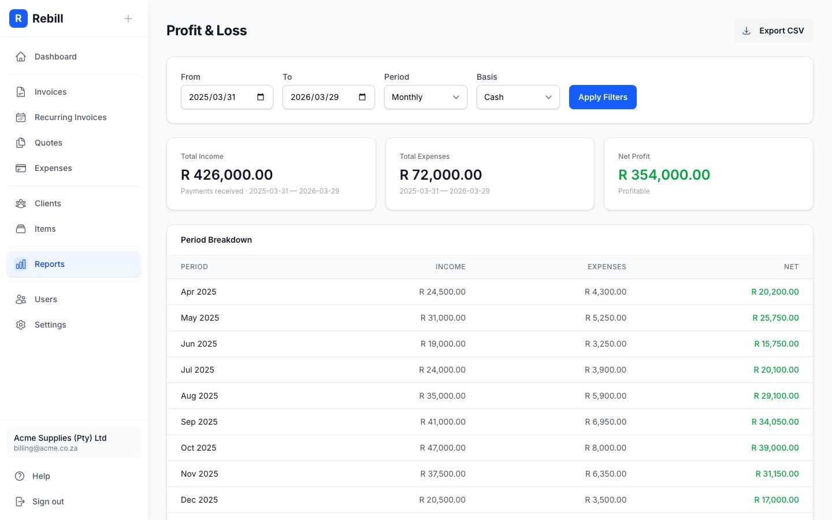Go to the Users section
The width and height of the screenshot is (832, 520).
[x=46, y=299]
